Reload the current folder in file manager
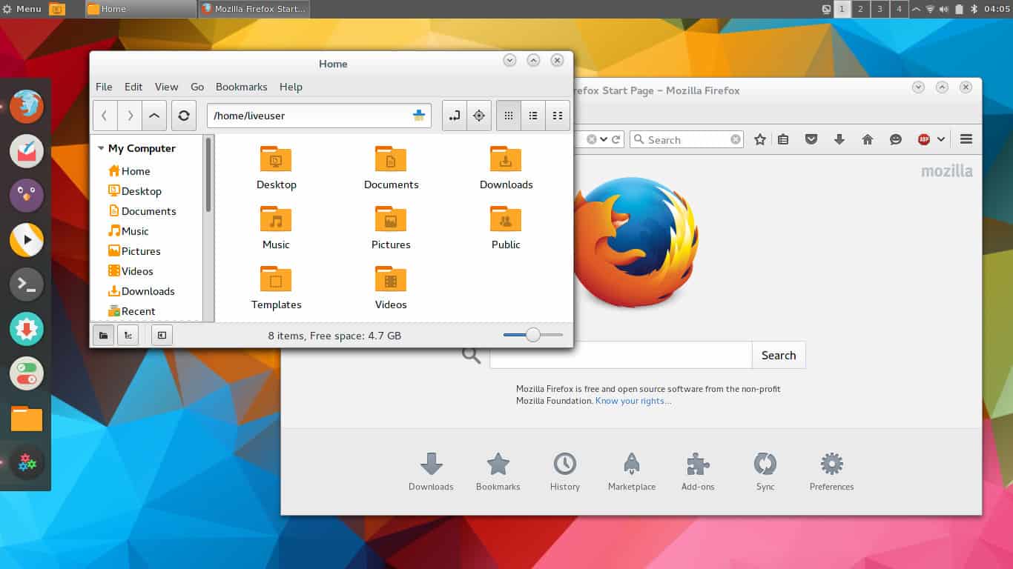This screenshot has height=569, width=1013. [184, 116]
